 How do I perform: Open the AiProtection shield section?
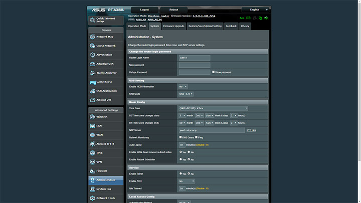click(105, 55)
